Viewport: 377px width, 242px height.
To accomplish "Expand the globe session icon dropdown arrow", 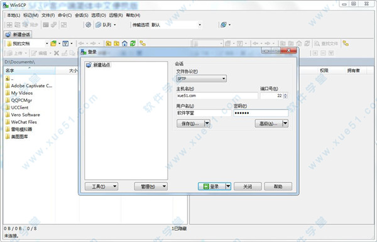I will tap(229, 25).
